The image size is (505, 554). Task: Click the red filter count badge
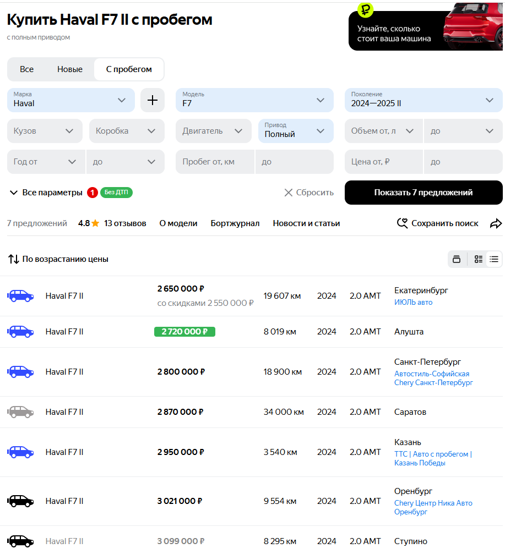click(x=93, y=193)
